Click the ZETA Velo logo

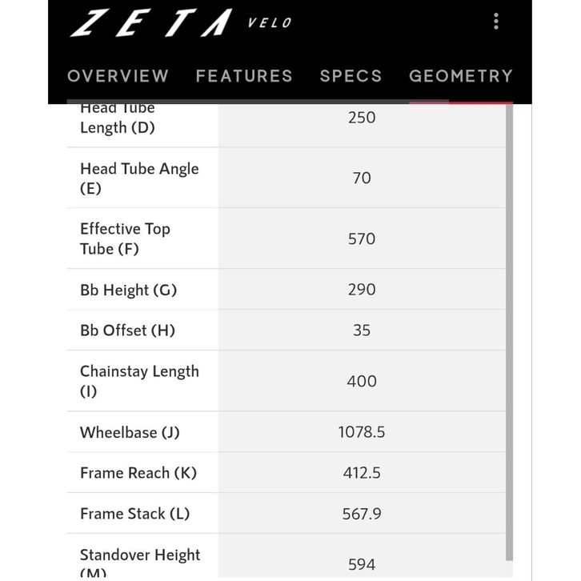pyautogui.click(x=181, y=23)
